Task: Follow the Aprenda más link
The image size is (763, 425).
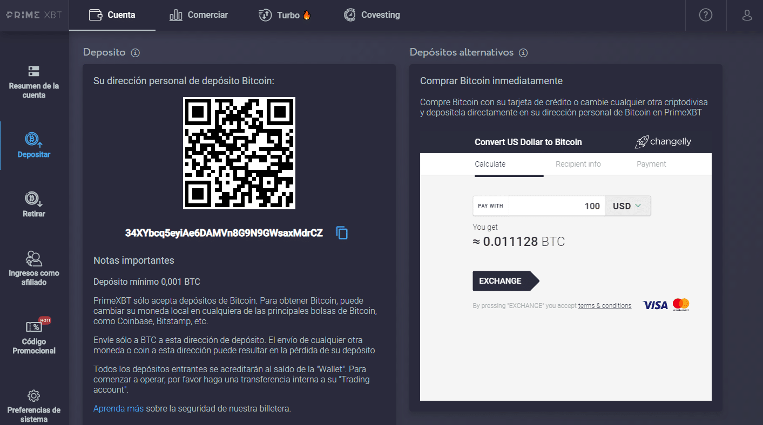Action: click(x=118, y=408)
